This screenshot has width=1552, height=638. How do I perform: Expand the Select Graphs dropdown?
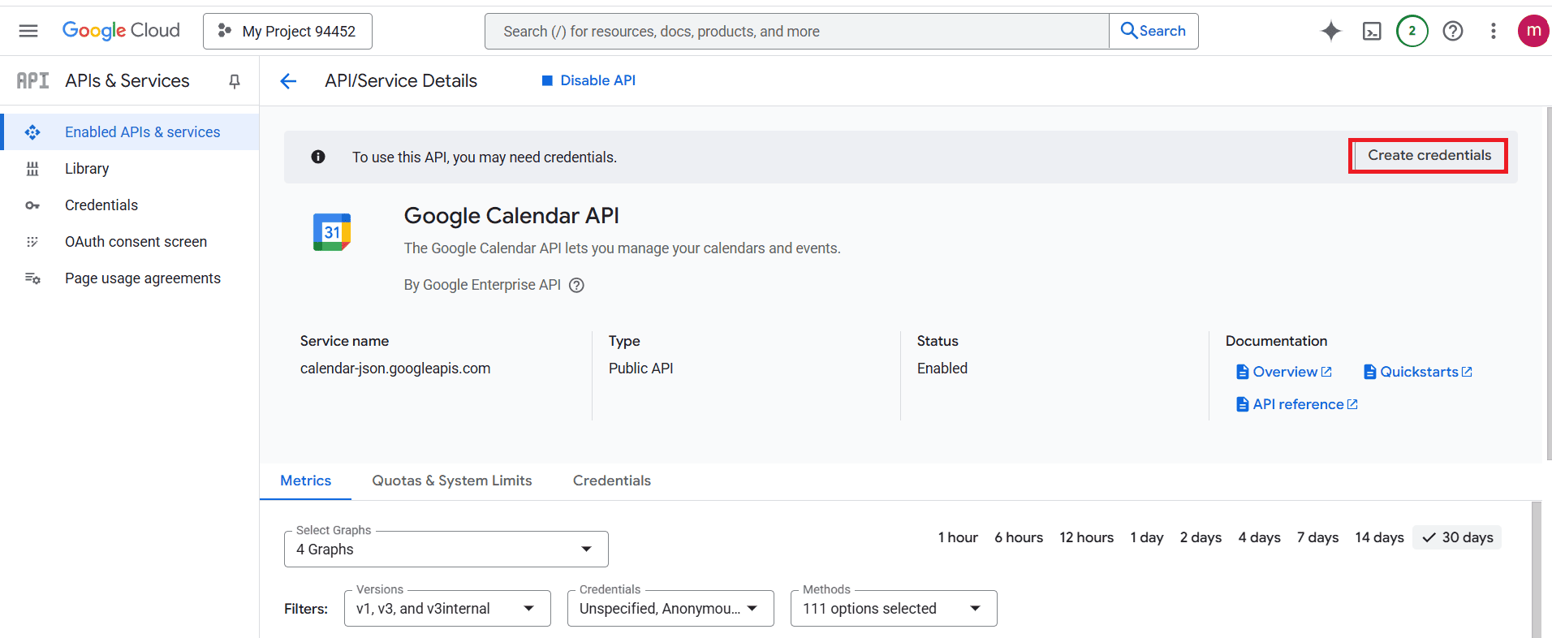[x=446, y=550]
